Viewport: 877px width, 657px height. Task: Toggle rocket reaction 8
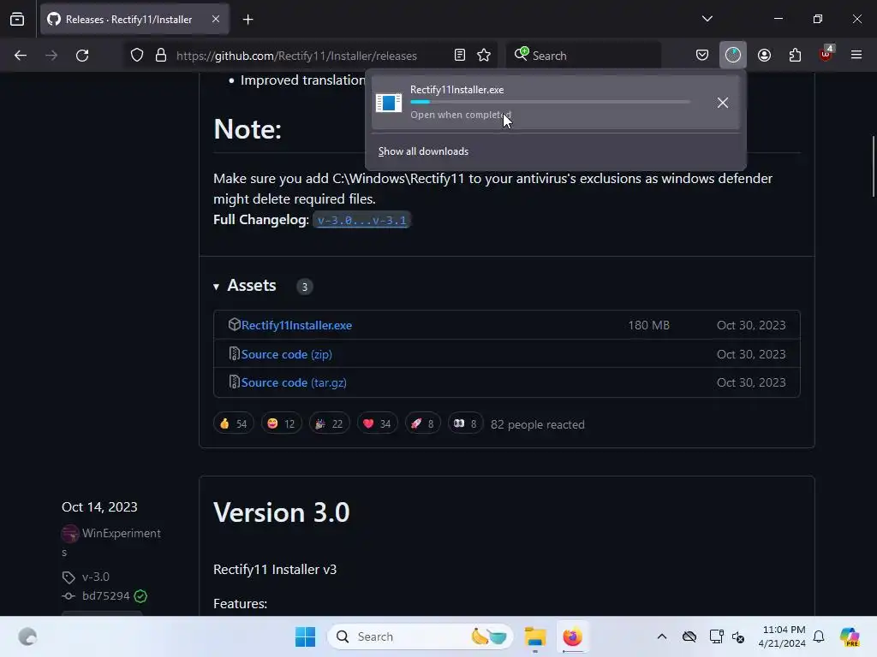(422, 423)
